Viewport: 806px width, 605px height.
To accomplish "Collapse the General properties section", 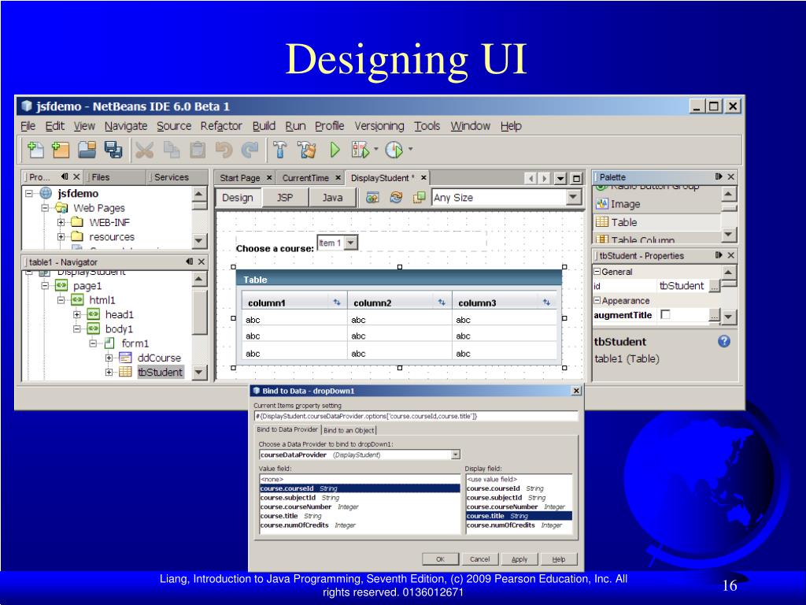I will (x=597, y=272).
